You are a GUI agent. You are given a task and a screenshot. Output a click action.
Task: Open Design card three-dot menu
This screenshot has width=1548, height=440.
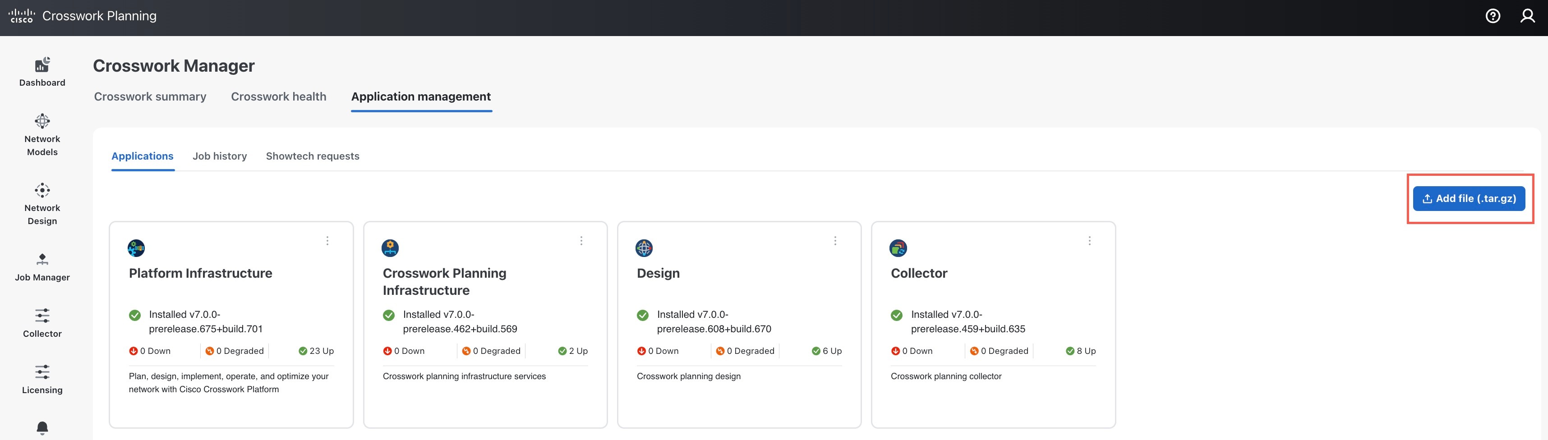[835, 241]
